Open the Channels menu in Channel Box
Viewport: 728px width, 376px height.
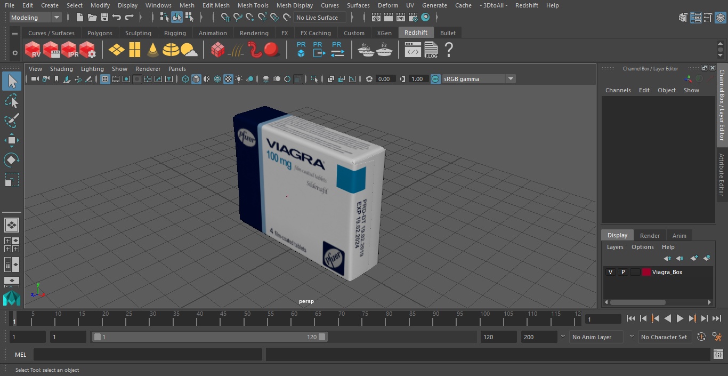[x=618, y=90]
